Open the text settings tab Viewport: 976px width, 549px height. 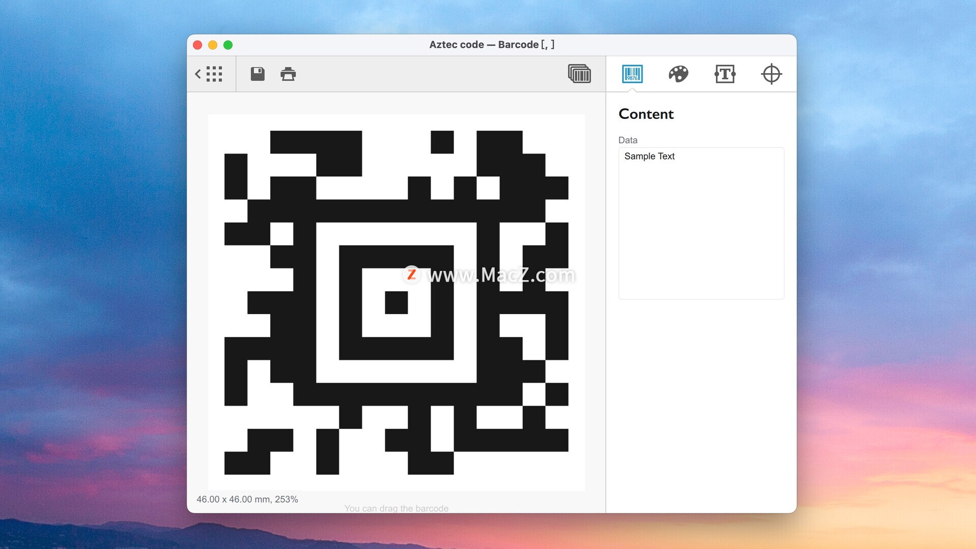tap(725, 74)
